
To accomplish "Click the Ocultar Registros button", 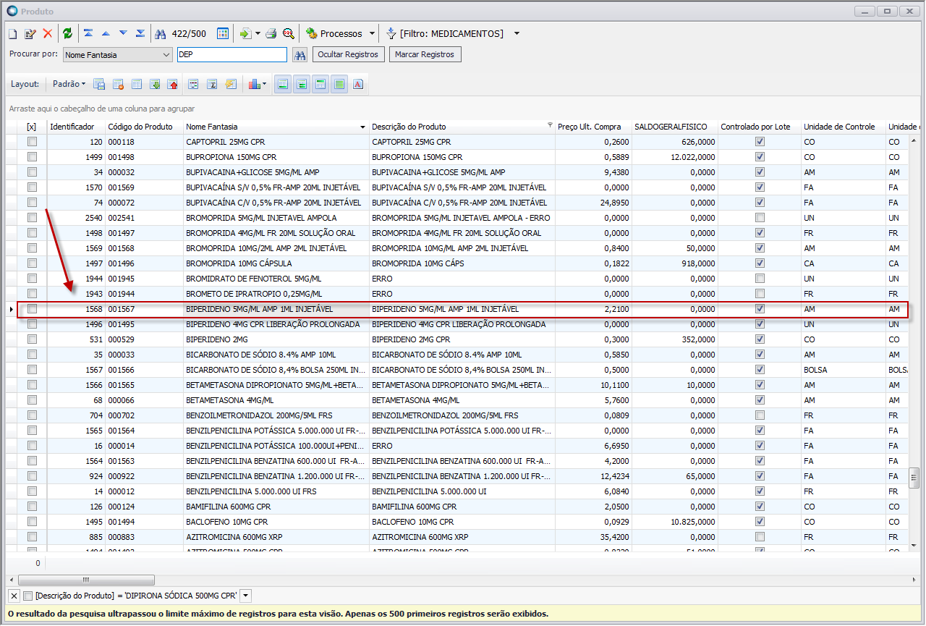I will [349, 54].
